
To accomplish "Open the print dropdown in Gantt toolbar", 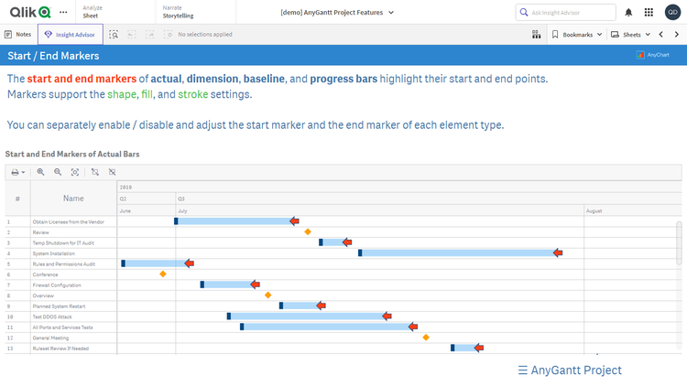I will tap(17, 172).
